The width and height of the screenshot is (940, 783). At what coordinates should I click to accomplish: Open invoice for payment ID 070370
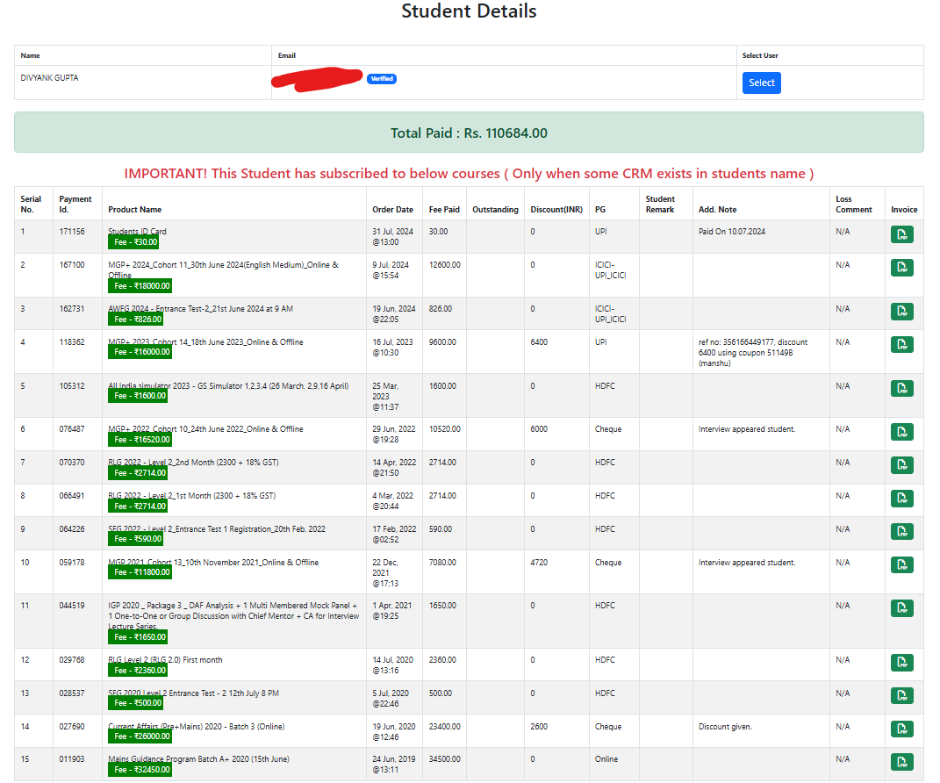(901, 465)
